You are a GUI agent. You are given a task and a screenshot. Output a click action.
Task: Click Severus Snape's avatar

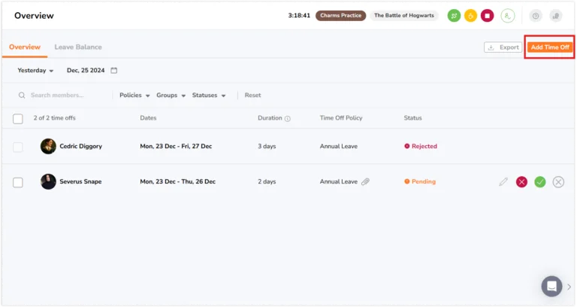pos(48,181)
